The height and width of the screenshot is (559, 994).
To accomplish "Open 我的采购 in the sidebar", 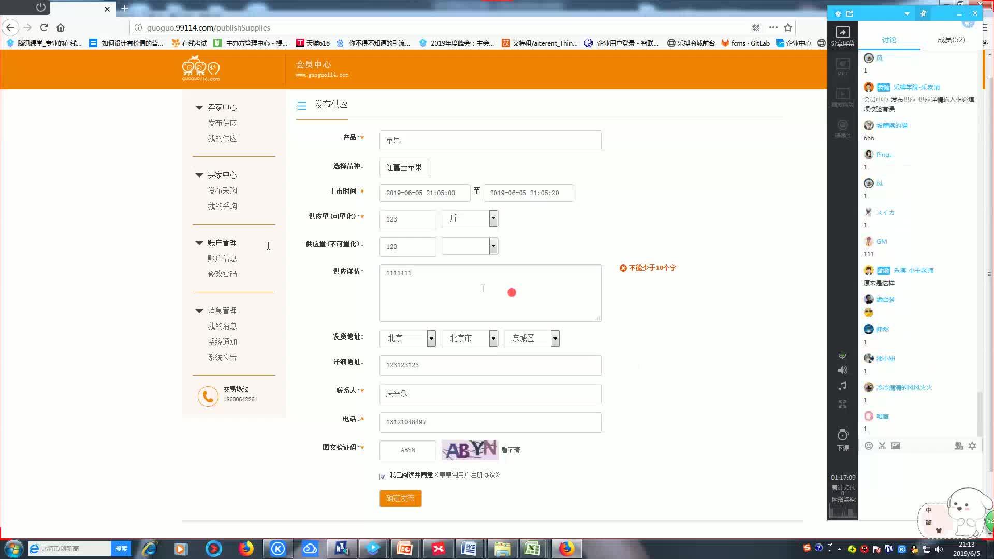I will point(222,206).
